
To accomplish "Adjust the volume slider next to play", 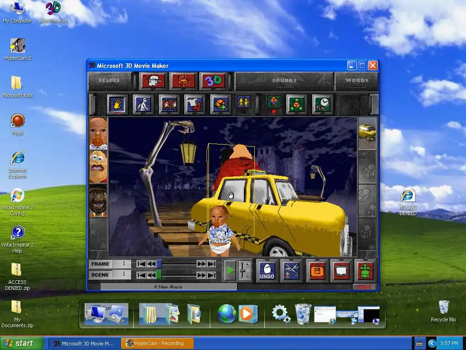I will pos(244,271).
